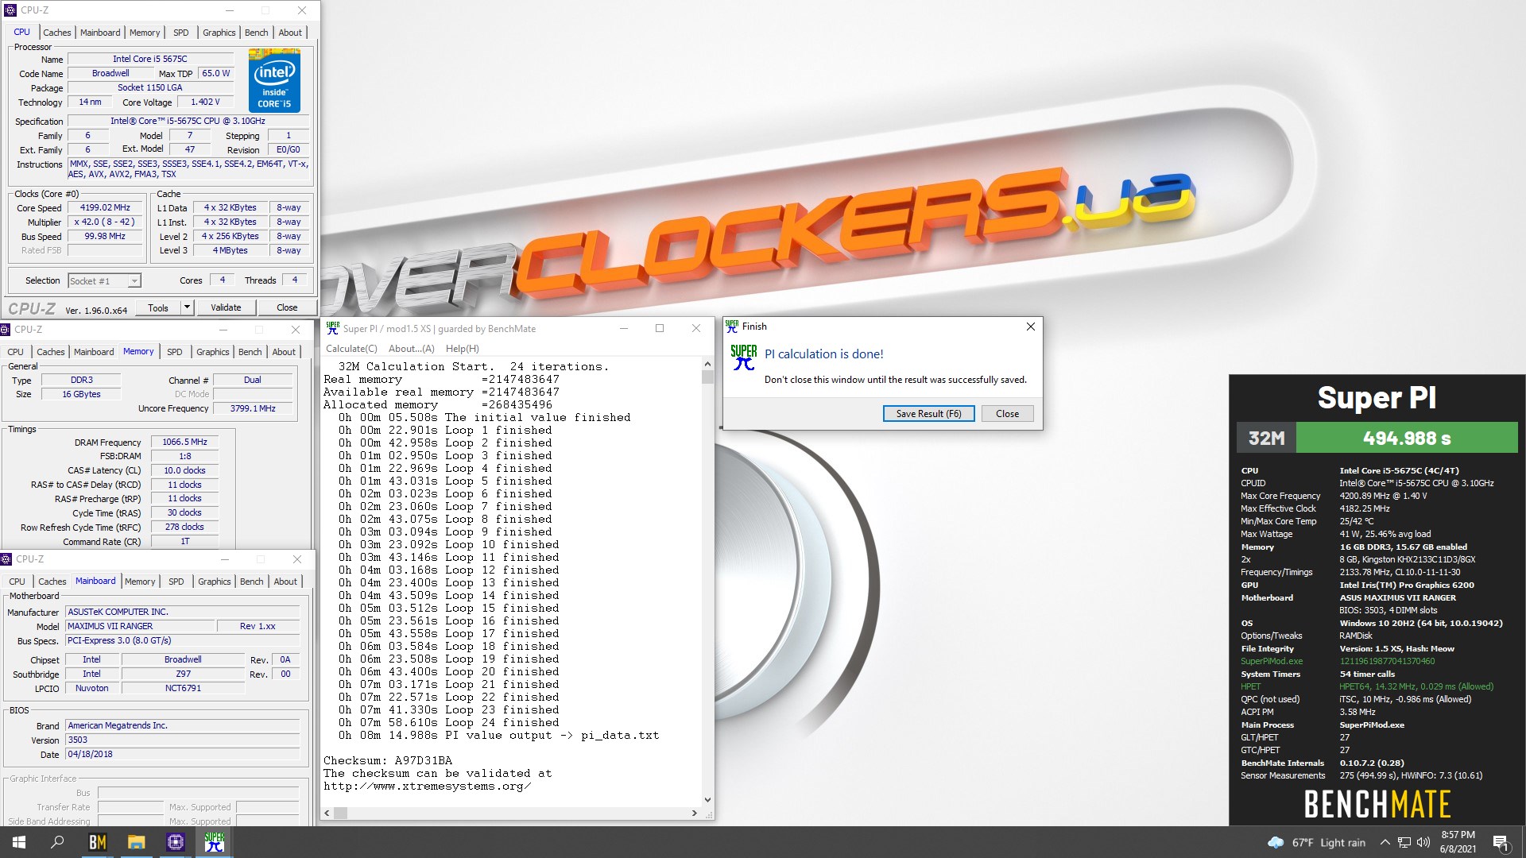Maximize the Super PI window
This screenshot has height=858, width=1526.
tap(659, 328)
